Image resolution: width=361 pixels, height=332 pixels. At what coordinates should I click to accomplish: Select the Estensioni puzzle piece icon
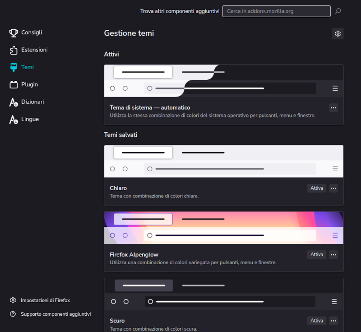pyautogui.click(x=14, y=50)
